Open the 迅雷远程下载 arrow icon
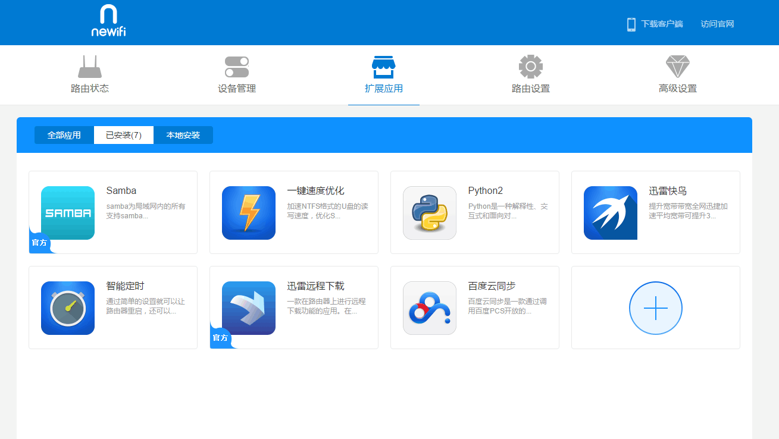The image size is (779, 439). click(x=249, y=308)
